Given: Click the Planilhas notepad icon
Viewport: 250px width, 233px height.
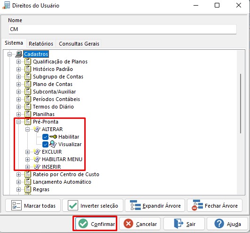Looking at the screenshot, I should (28, 114).
